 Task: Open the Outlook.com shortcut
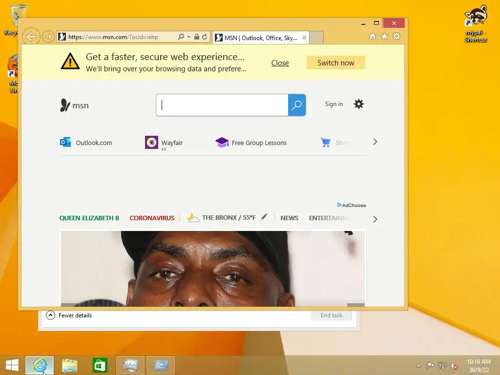tap(86, 143)
